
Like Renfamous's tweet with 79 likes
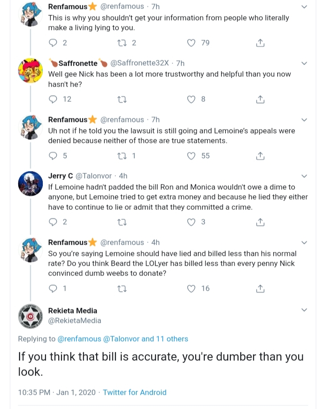[x=191, y=43]
